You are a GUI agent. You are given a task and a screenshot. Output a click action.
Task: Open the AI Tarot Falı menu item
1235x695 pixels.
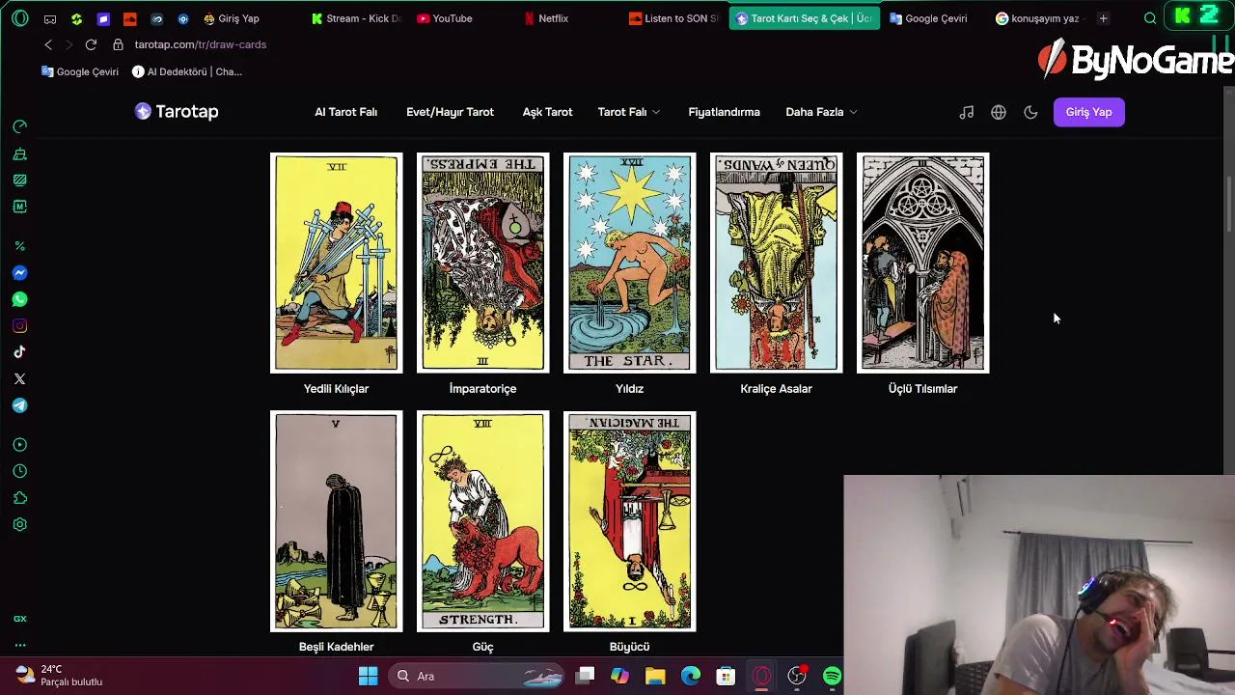(x=345, y=112)
